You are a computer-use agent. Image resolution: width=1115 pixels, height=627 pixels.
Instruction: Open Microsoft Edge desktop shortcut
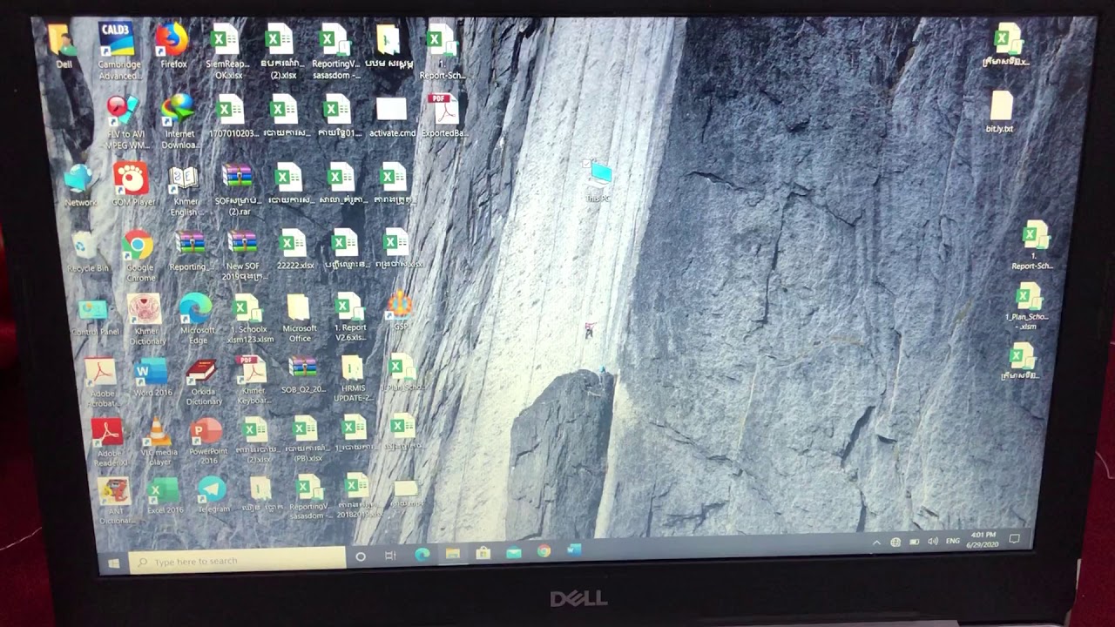[197, 319]
